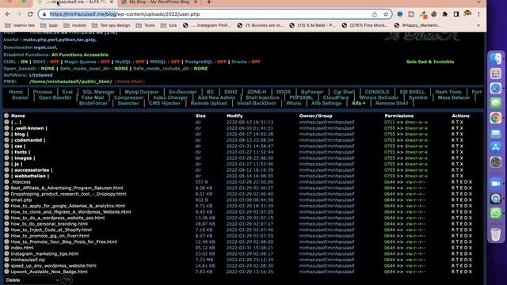The image size is (507, 285).
Task: Open the Delete action dropdown
Action: pos(32,280)
